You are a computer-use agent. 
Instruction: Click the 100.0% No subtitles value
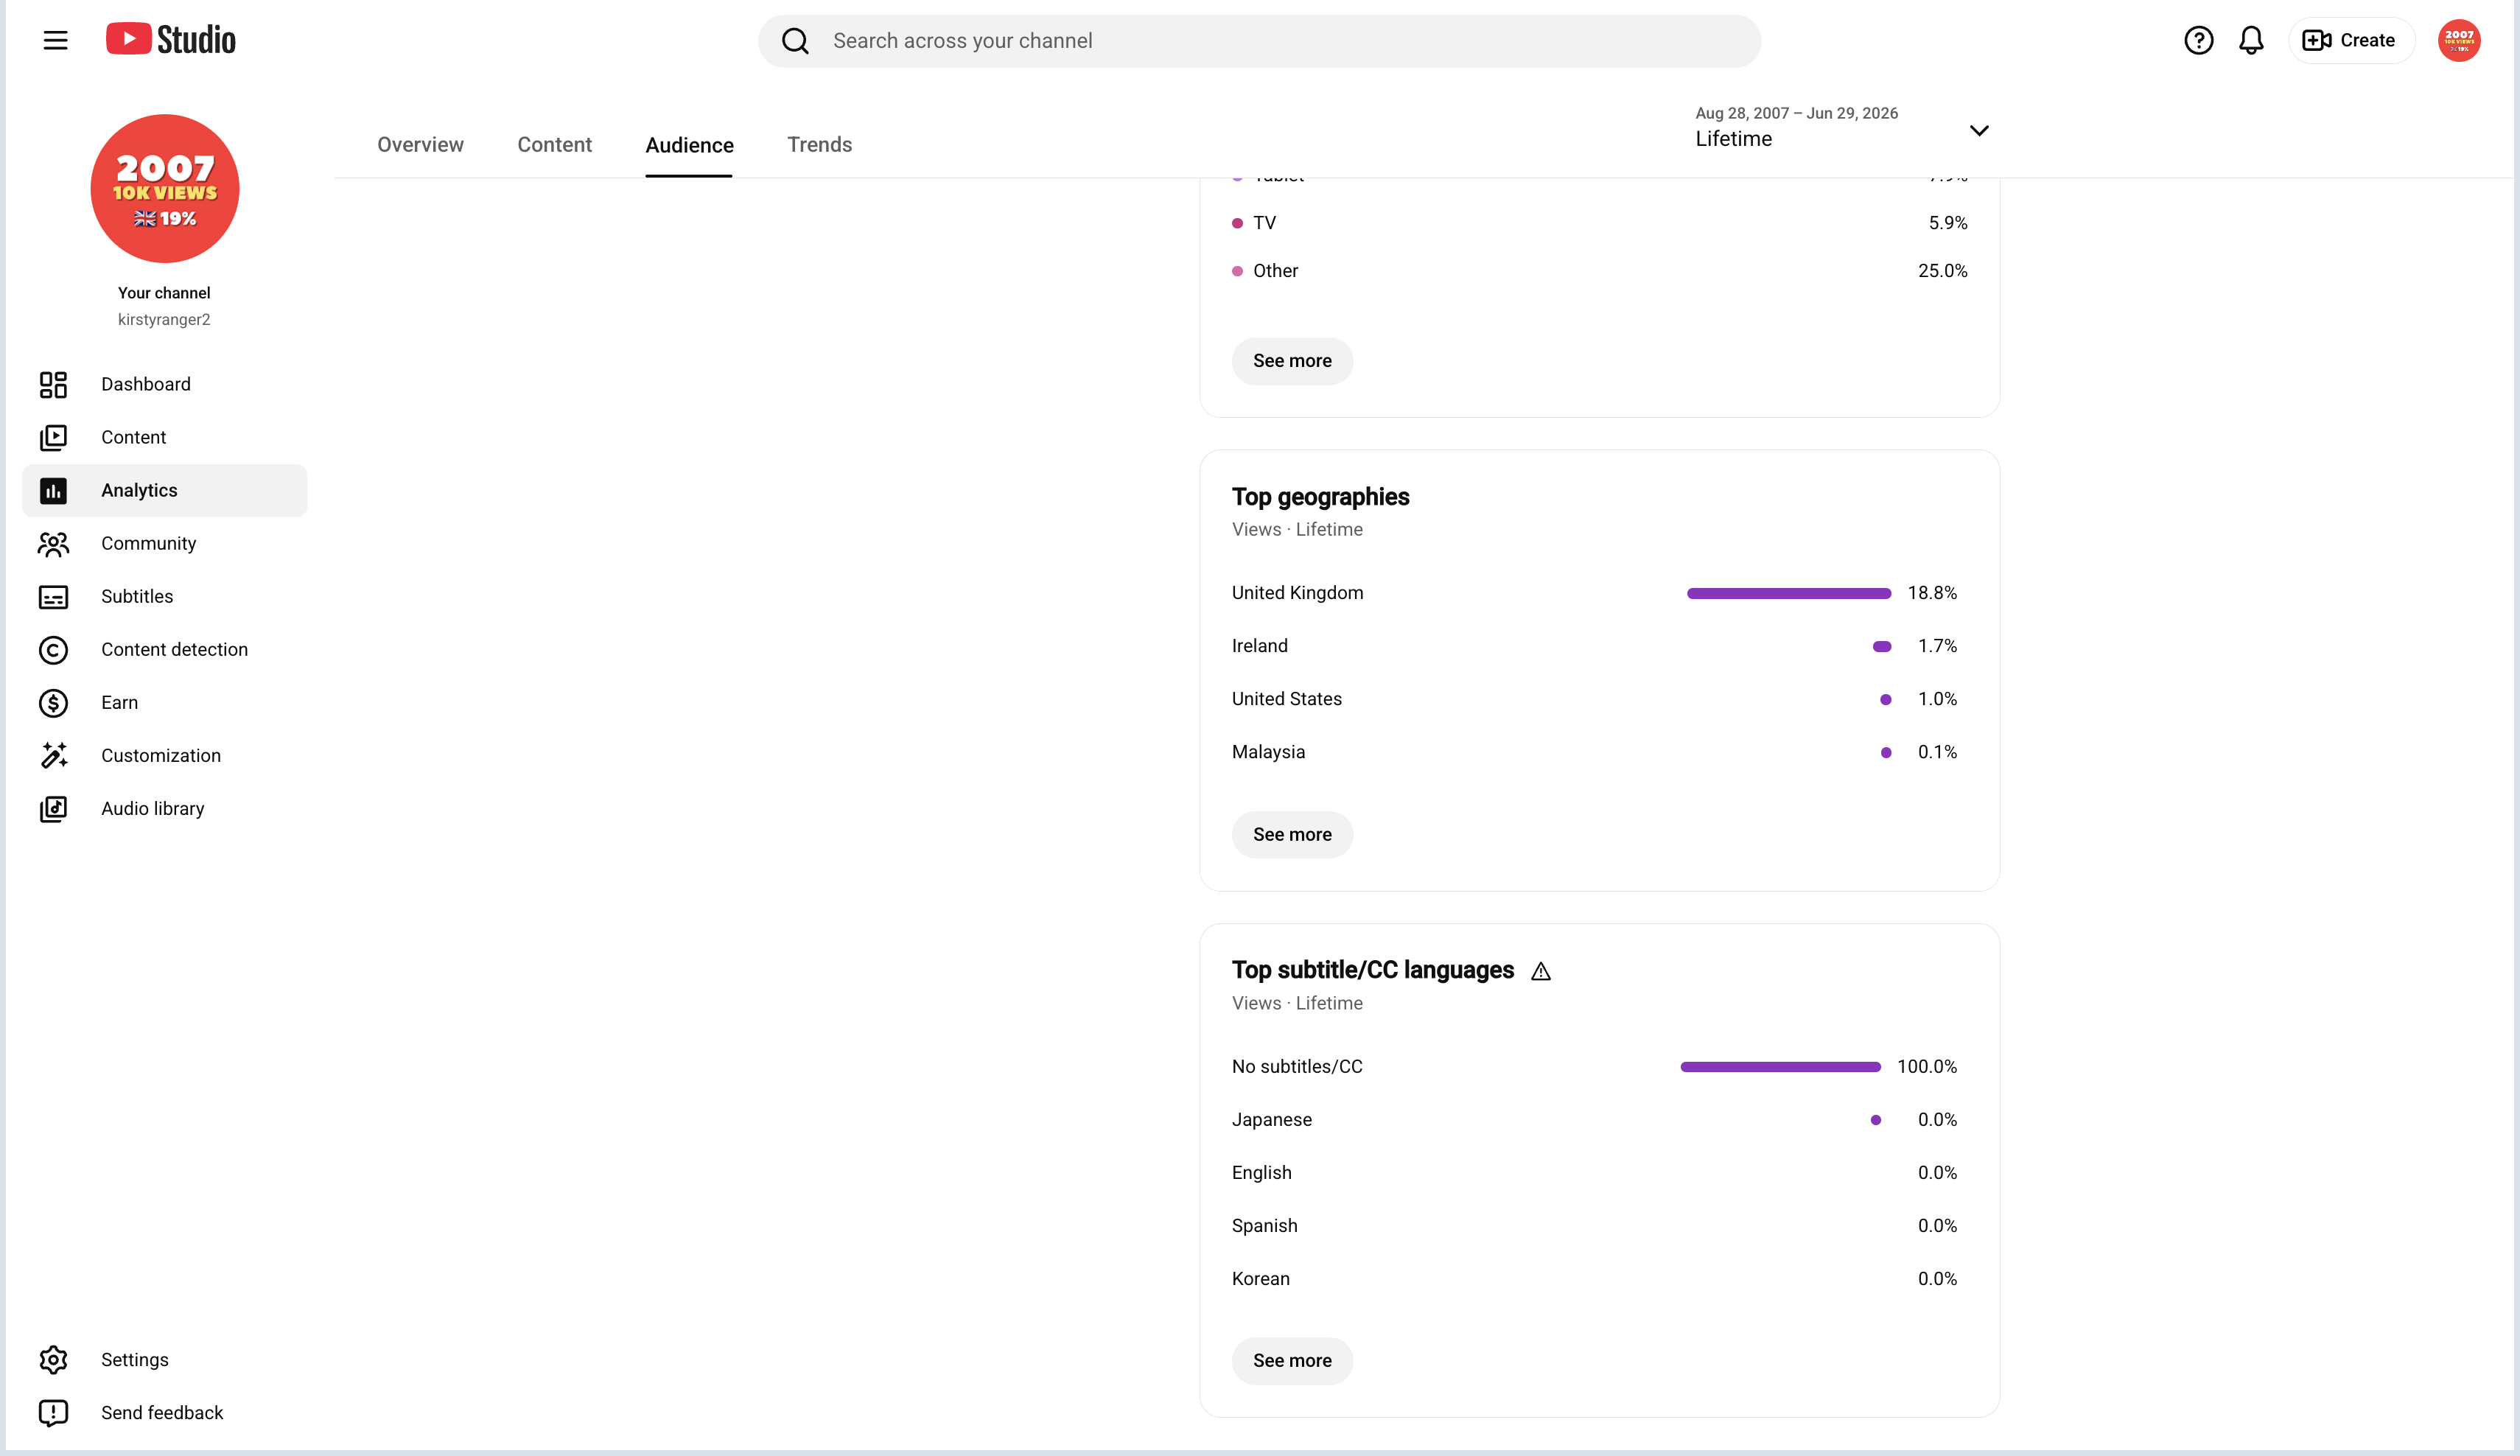[1927, 1066]
